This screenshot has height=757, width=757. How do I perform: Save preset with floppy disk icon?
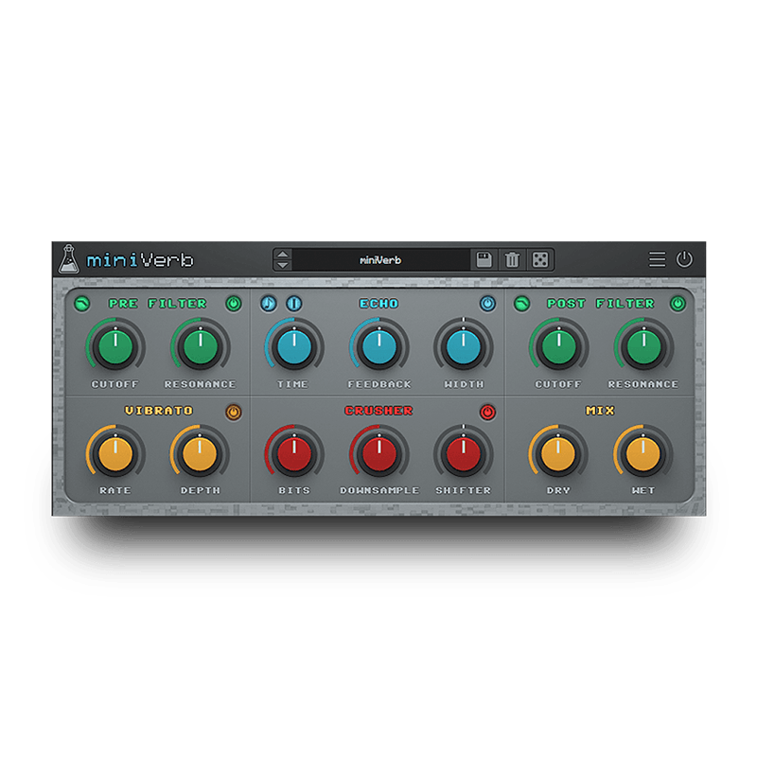tap(484, 259)
